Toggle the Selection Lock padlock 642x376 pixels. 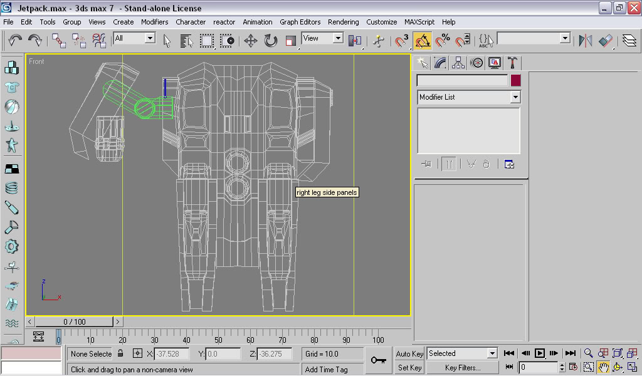(120, 353)
